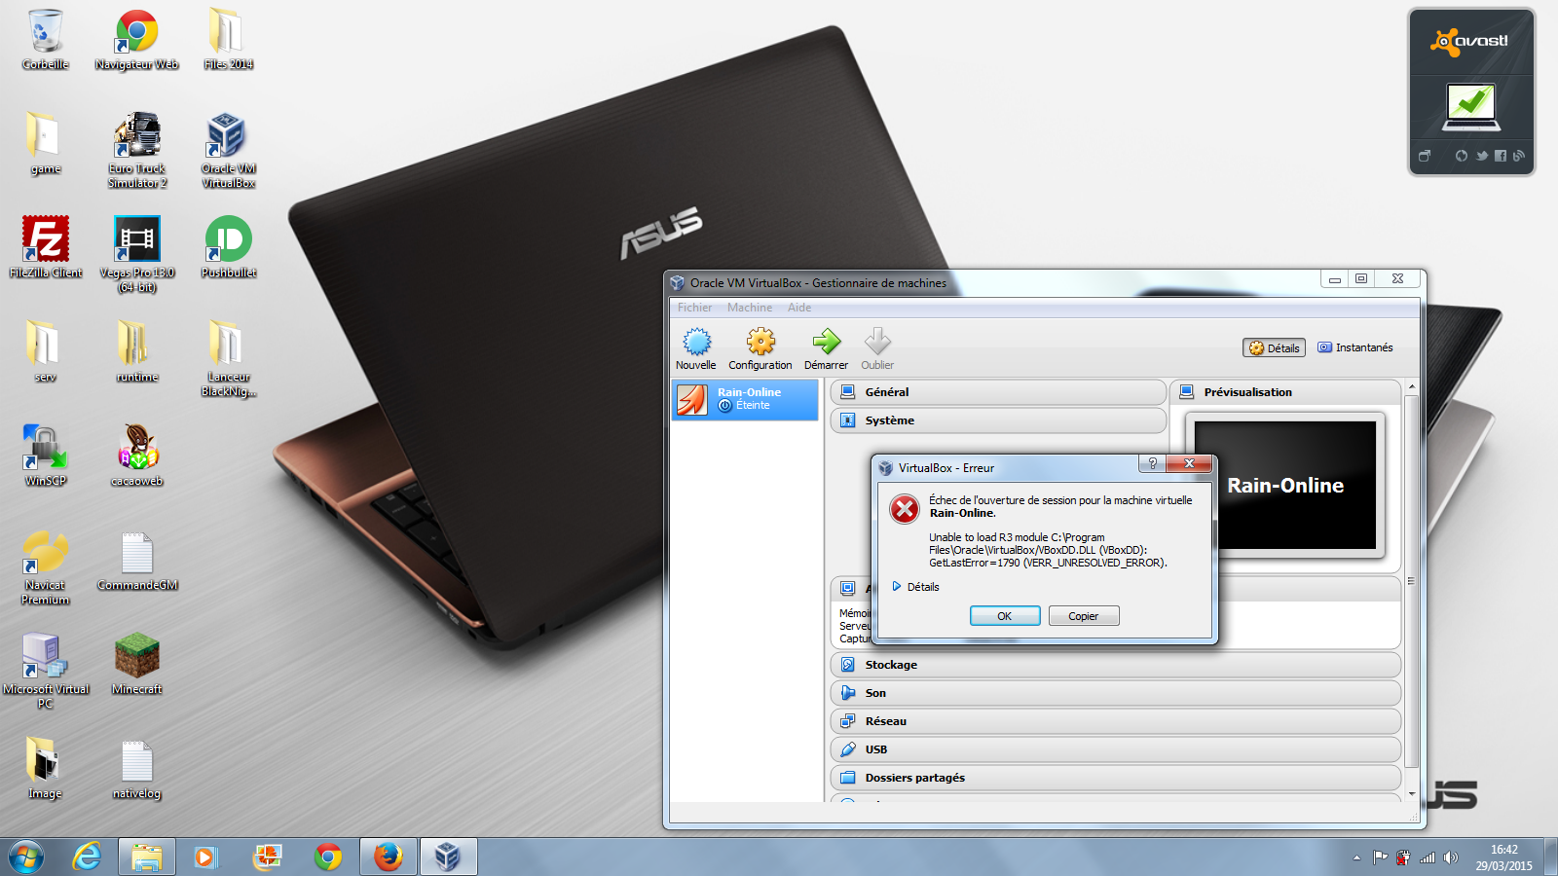Select the Navigateur Web Chrome shortcut
1558x876 pixels.
137,40
